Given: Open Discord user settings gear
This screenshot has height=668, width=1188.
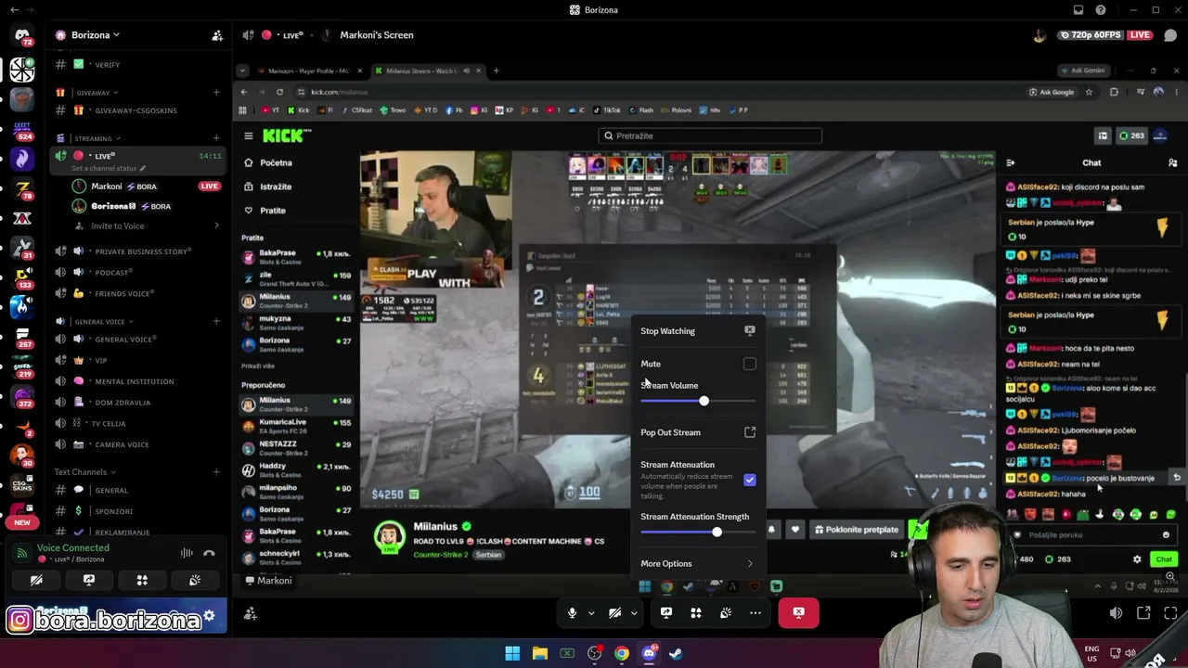Looking at the screenshot, I should (x=209, y=616).
